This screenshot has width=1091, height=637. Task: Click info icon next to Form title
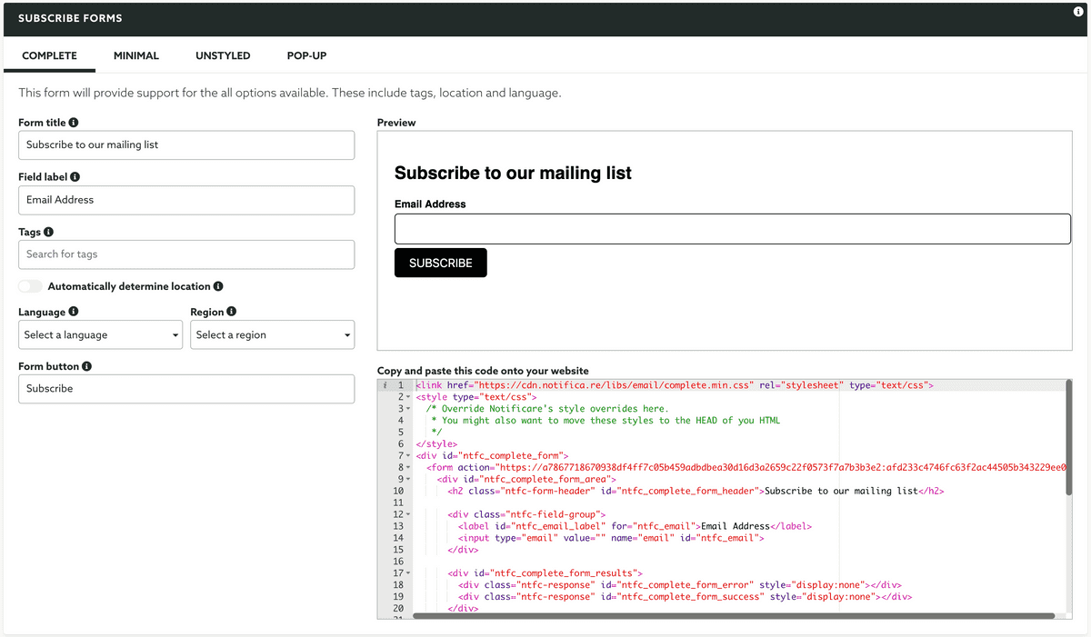pyautogui.click(x=74, y=123)
